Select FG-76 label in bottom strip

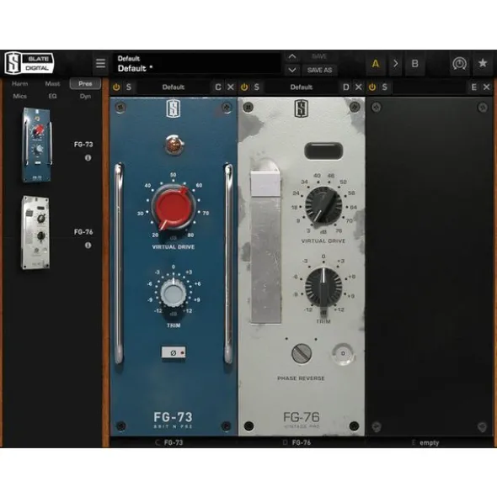[301, 442]
